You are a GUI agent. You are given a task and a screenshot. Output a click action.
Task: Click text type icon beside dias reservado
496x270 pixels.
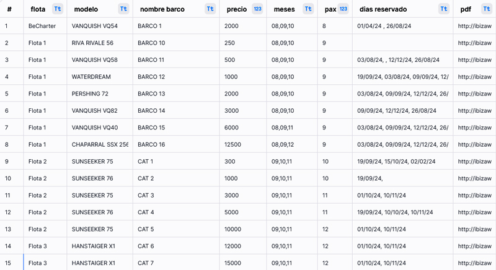pyautogui.click(x=443, y=9)
